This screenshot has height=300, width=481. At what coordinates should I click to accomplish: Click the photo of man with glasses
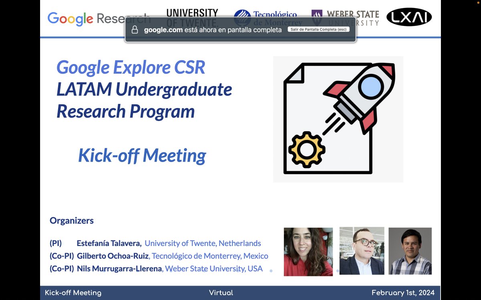(362, 251)
